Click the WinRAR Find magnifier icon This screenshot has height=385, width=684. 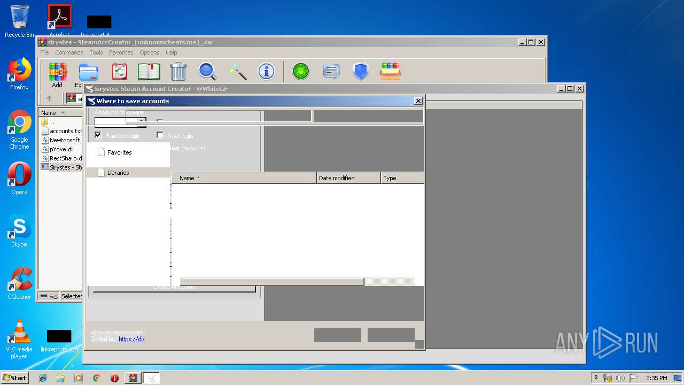click(207, 71)
